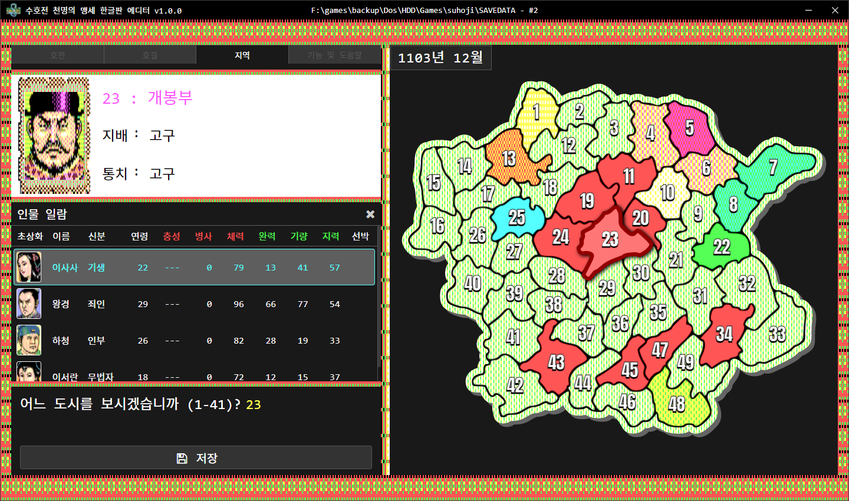Viewport: 849px width, 501px height.
Task: Select highlighted region 23 on map
Action: [x=610, y=239]
